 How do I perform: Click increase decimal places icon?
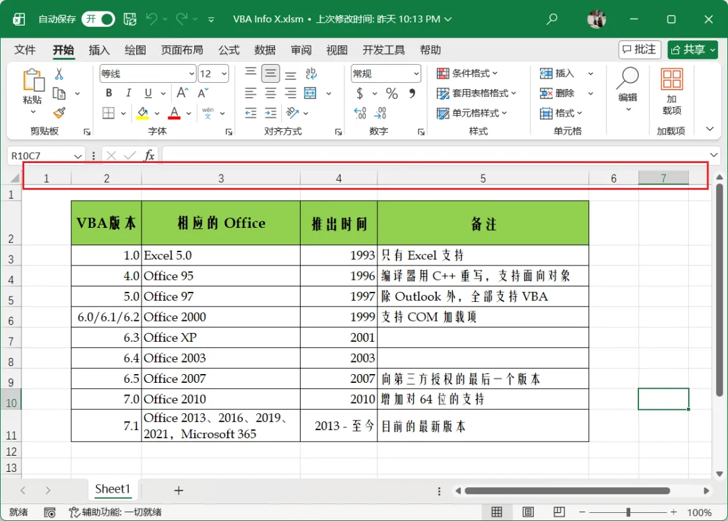(x=360, y=113)
